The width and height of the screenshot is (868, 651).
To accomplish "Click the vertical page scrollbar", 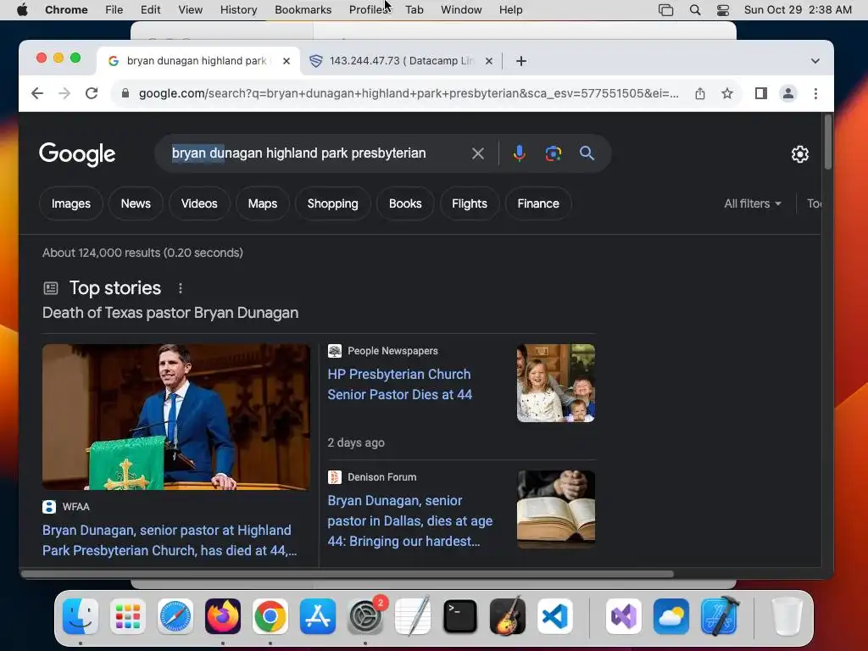I will pyautogui.click(x=827, y=142).
